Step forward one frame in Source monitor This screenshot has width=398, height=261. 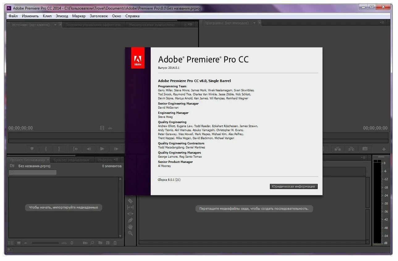click(116, 149)
